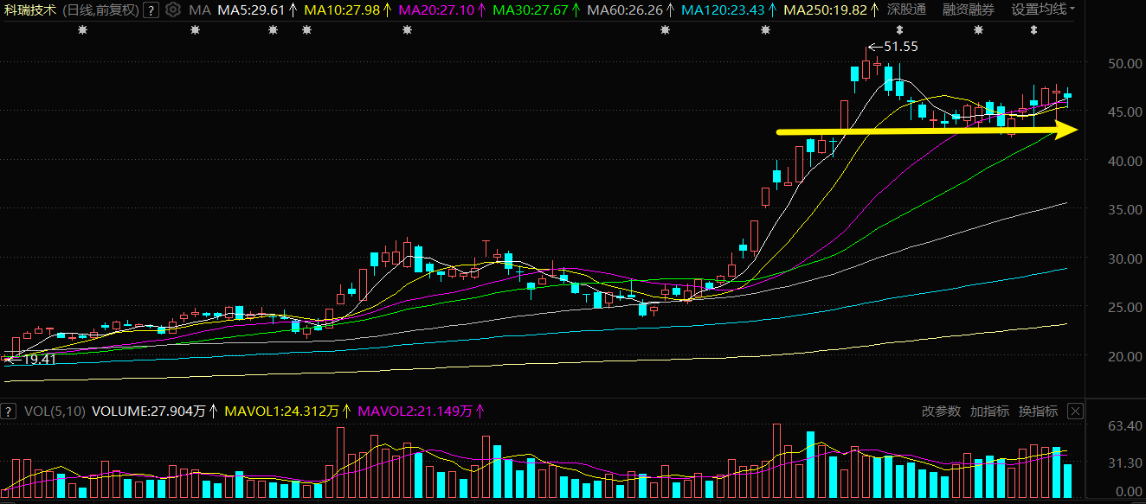This screenshot has width=1146, height=504.
Task: Close the VOL indicator panel
Action: tap(1076, 411)
